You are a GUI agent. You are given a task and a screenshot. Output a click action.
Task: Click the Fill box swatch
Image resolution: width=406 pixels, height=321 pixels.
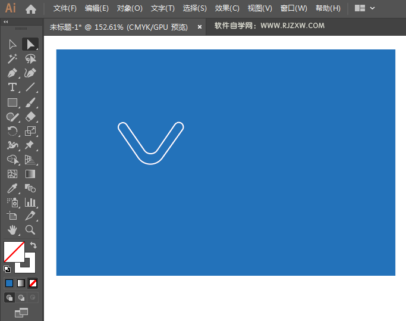(14, 252)
